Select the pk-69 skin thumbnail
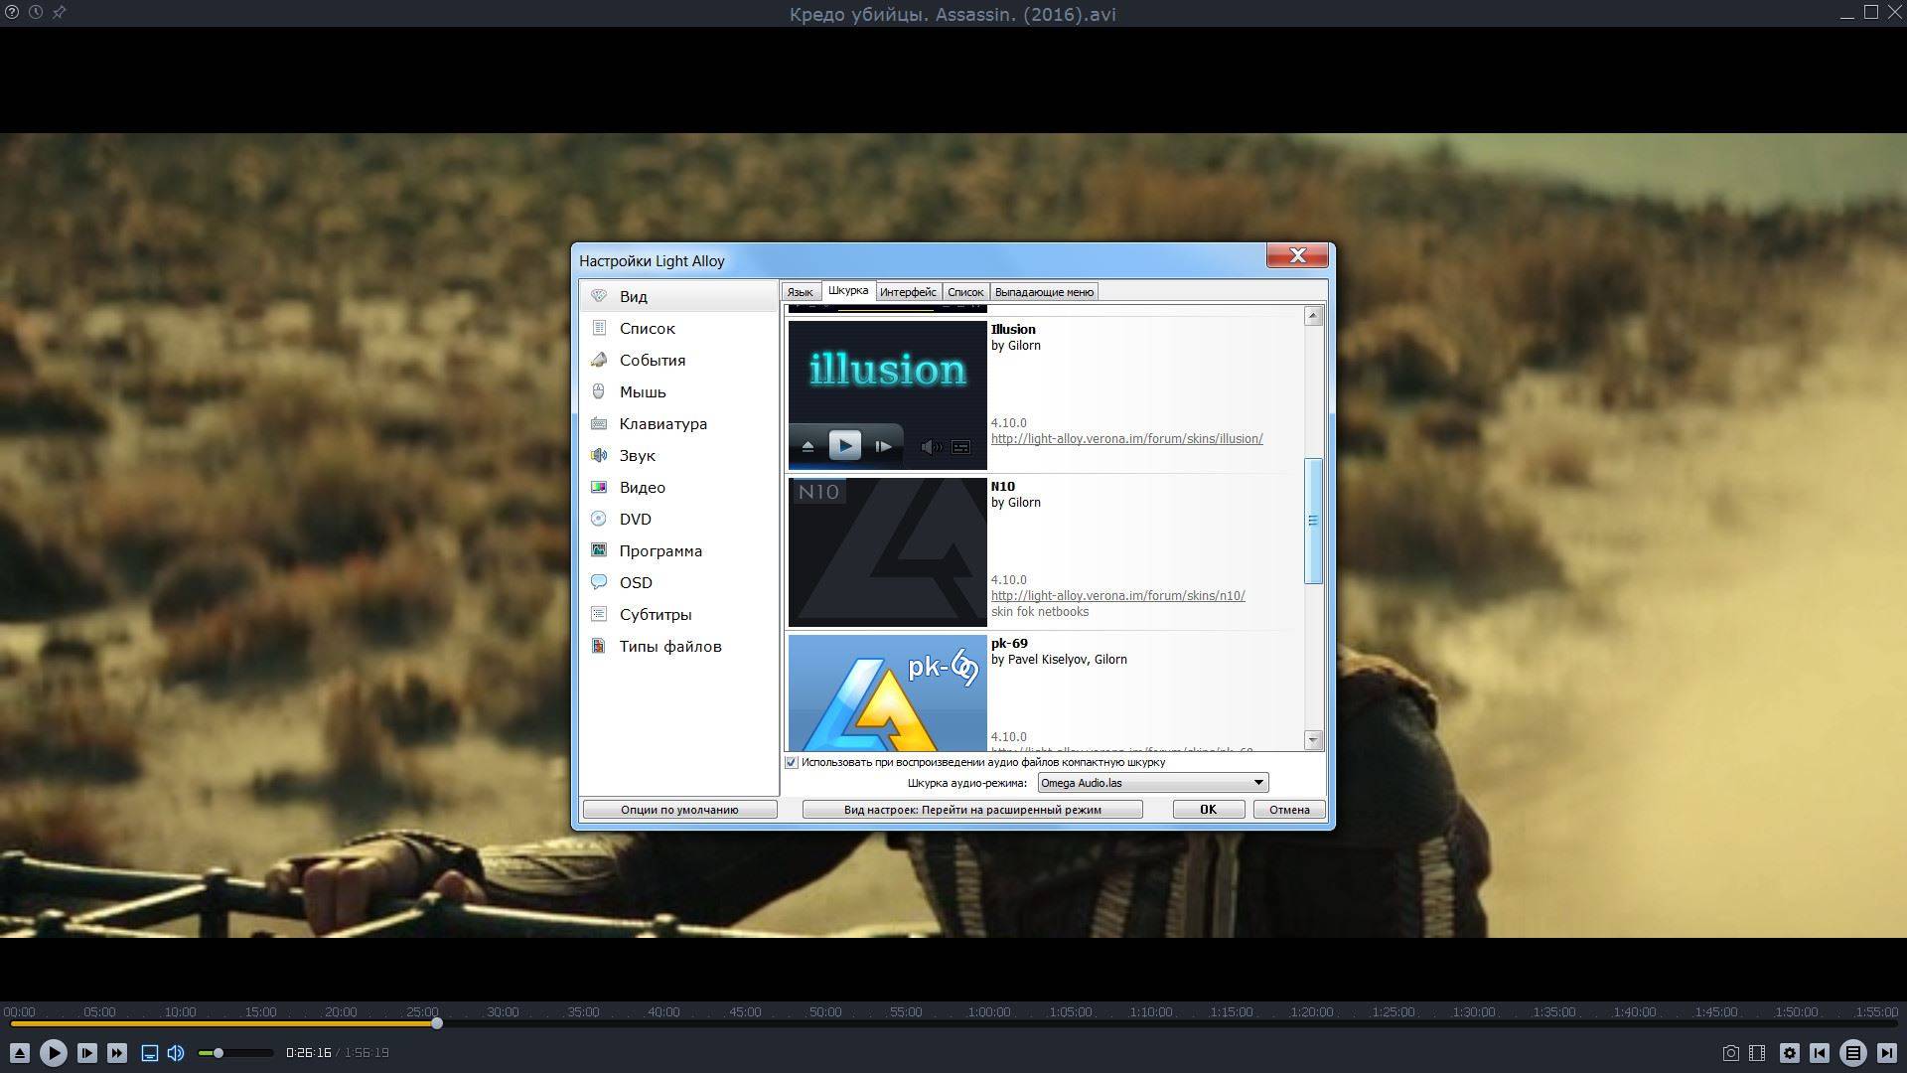 (x=888, y=692)
